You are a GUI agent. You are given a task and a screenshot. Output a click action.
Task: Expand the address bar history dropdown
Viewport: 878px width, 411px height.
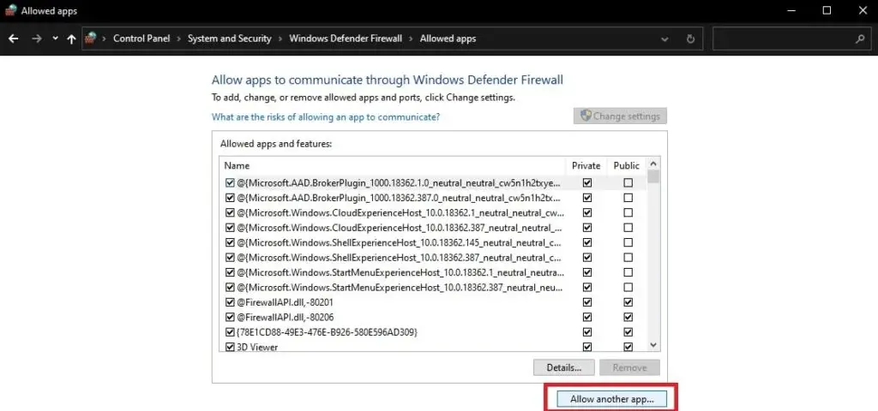coord(665,39)
